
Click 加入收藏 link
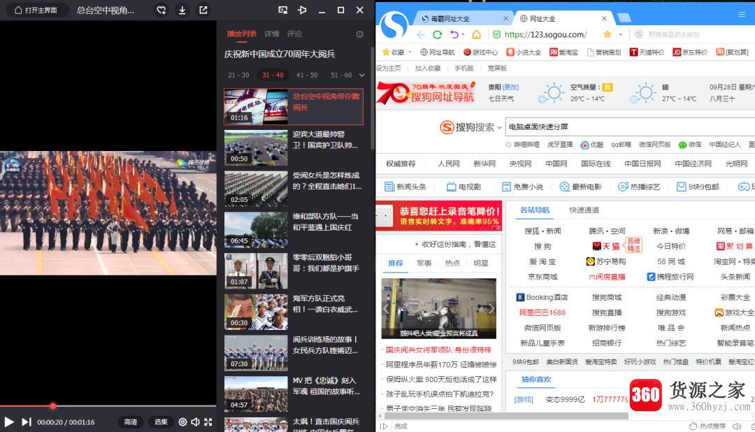pyautogui.click(x=428, y=68)
